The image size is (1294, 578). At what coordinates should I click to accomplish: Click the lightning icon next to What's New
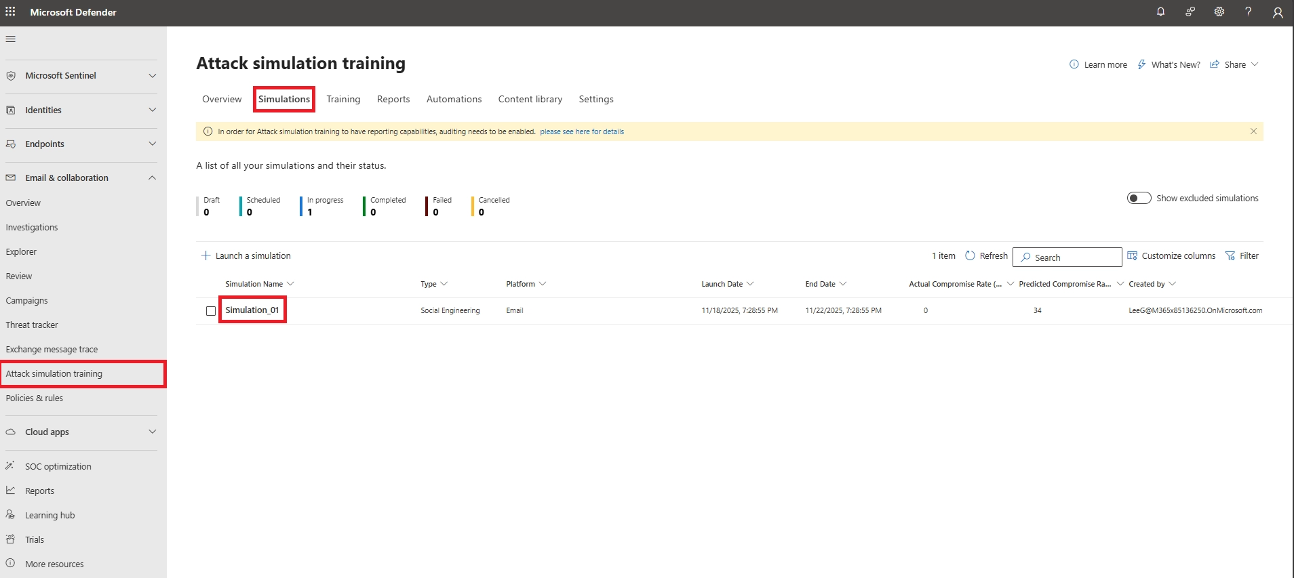coord(1141,64)
